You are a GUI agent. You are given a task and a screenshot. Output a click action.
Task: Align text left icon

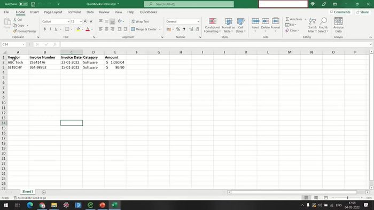coord(100,29)
